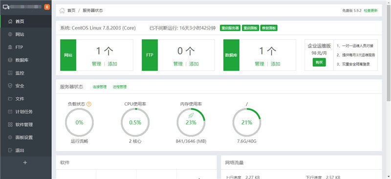The image size is (391, 179).
Task: Click the breadcrumb house icon
Action: pos(62,10)
